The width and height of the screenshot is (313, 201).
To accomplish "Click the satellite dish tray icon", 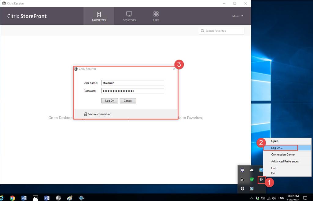I will coord(242,180).
